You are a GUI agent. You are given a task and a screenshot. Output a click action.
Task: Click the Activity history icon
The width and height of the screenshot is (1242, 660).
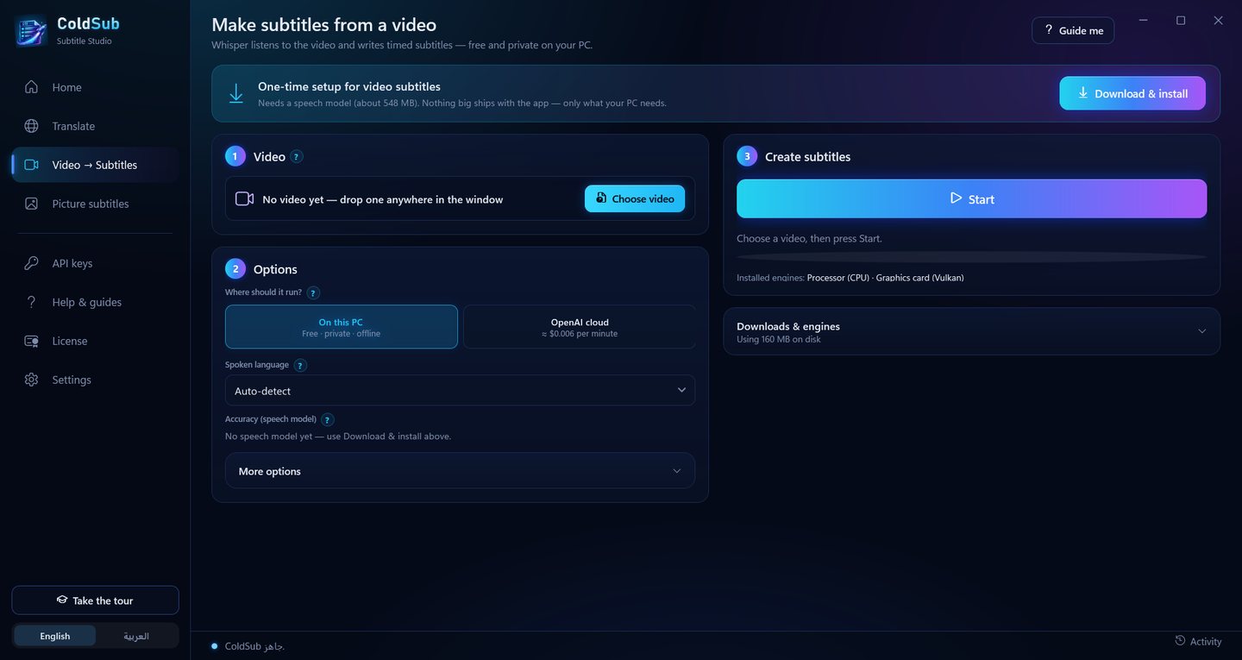tap(1180, 641)
